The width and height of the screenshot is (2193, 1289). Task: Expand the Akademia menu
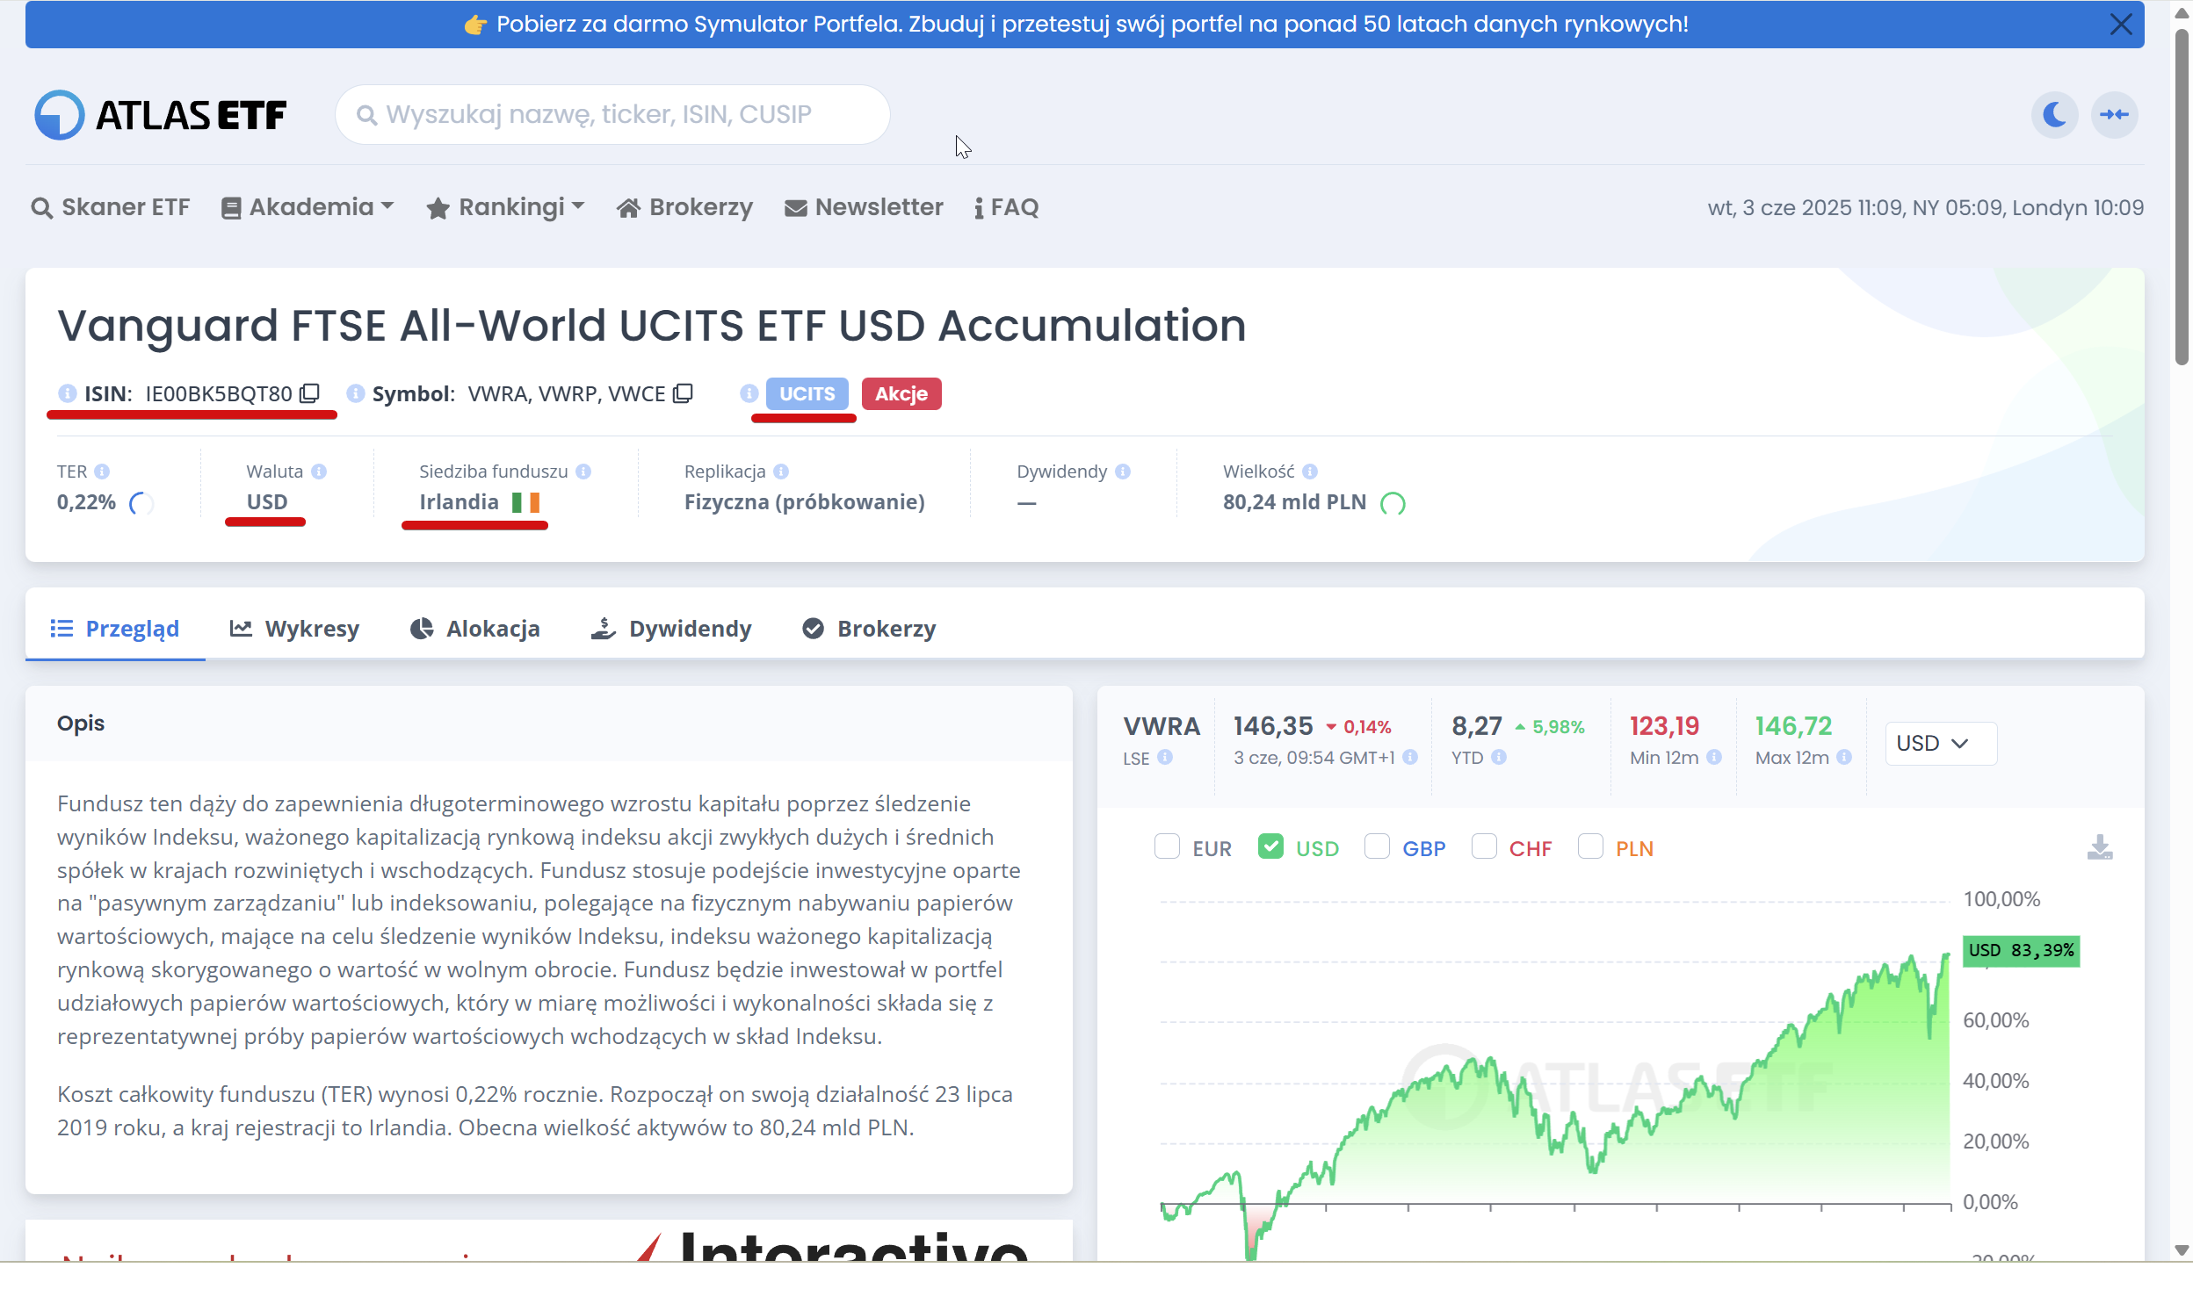click(308, 207)
